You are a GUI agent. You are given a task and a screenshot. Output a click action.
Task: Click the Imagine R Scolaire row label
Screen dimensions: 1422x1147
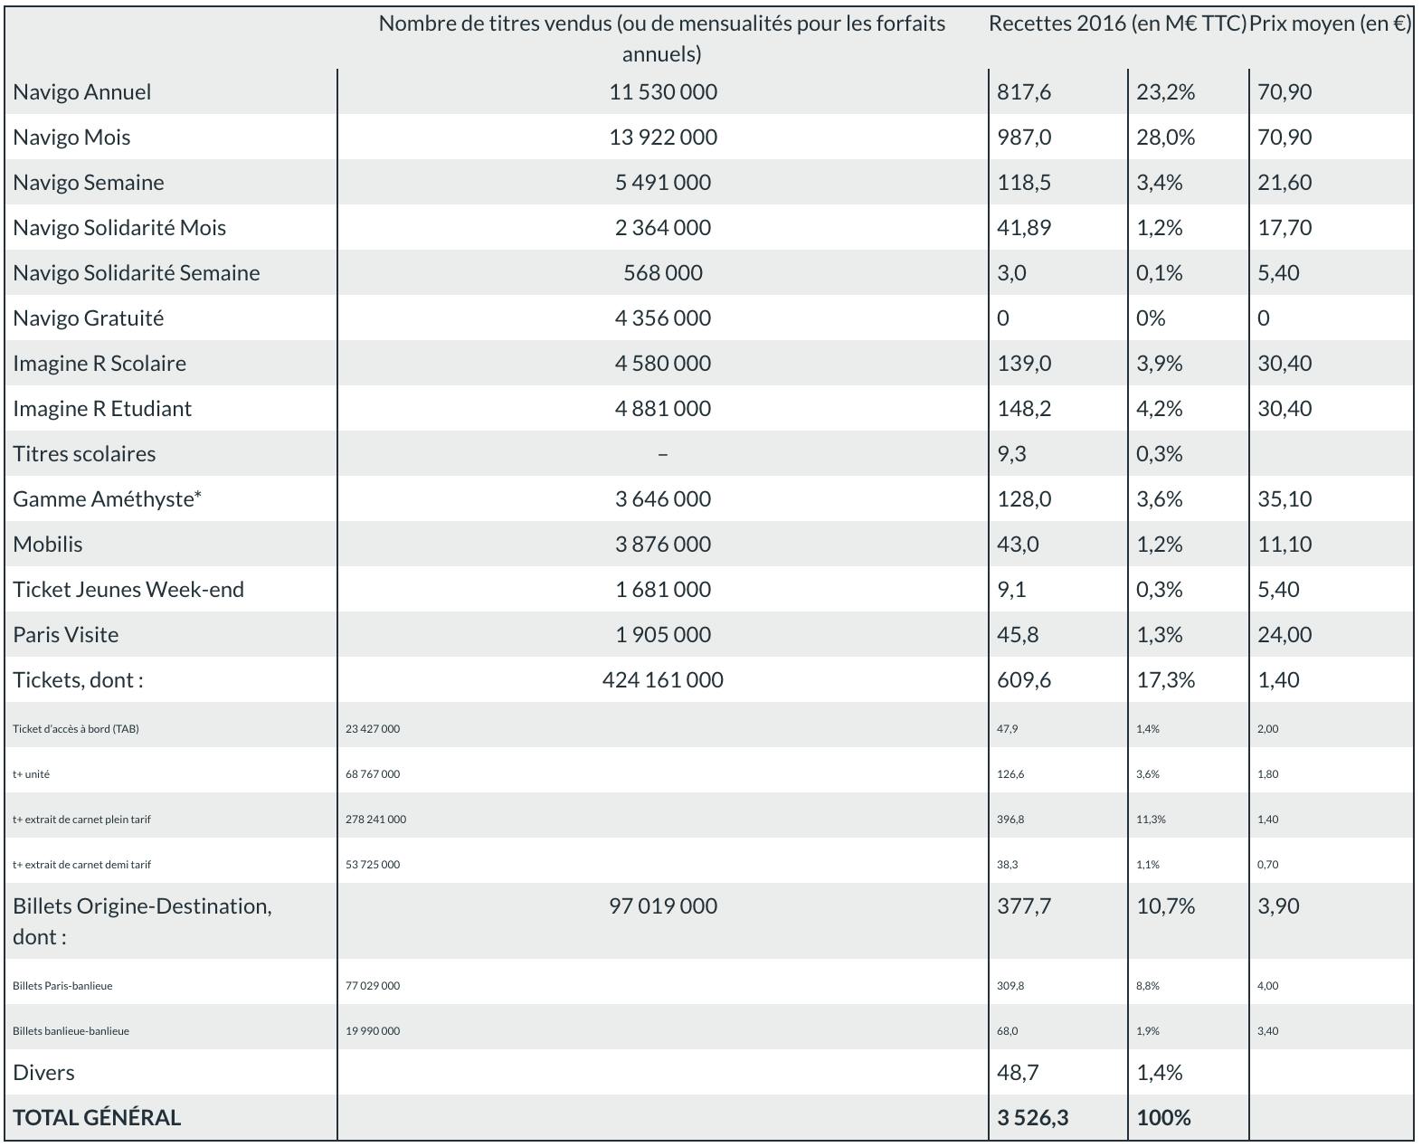[x=100, y=363]
